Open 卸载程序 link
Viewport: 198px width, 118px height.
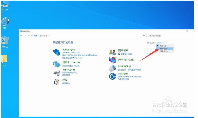tap(66, 83)
